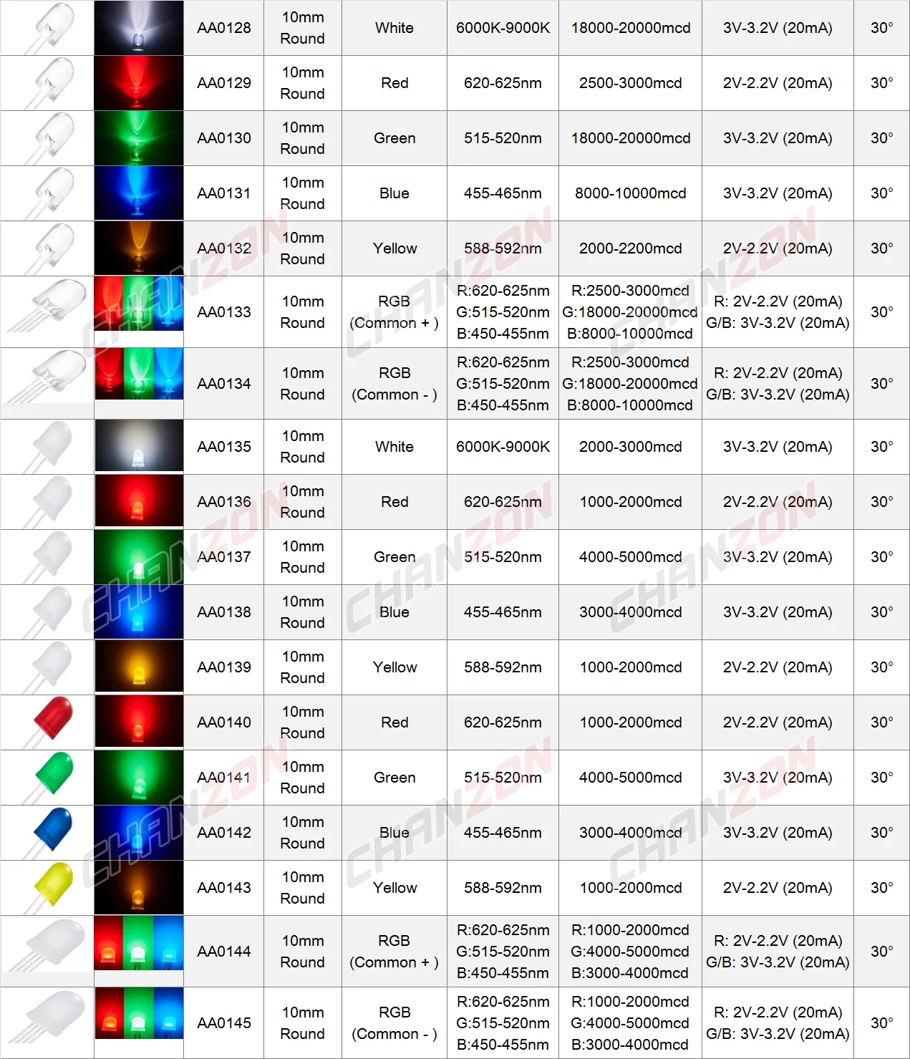The width and height of the screenshot is (910, 1059).
Task: Select the AA0145 part number cell
Action: pos(224,1023)
